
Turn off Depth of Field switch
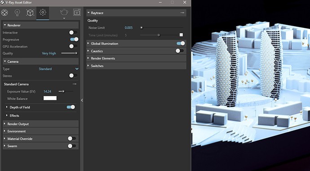coord(71,107)
